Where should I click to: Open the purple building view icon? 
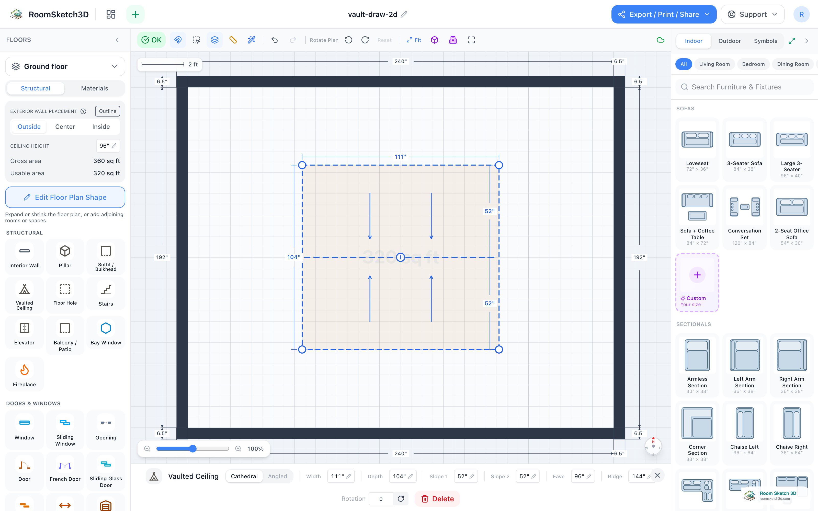[453, 40]
